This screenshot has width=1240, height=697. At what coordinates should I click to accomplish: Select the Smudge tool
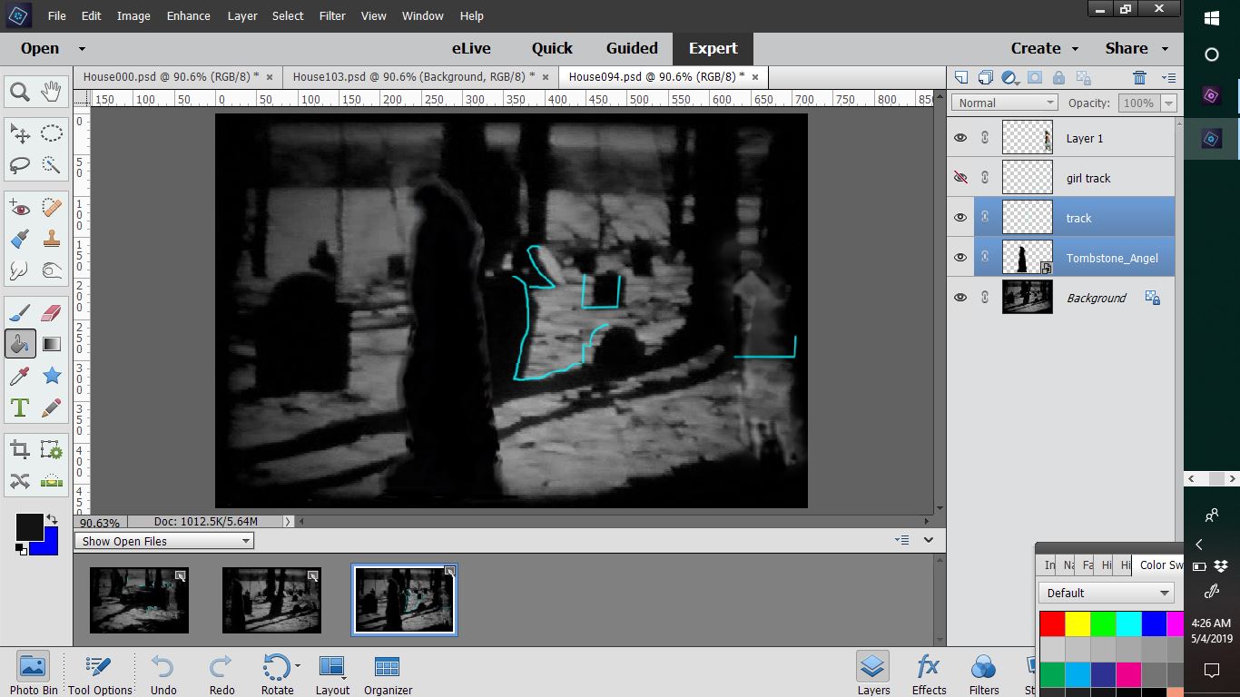click(20, 270)
